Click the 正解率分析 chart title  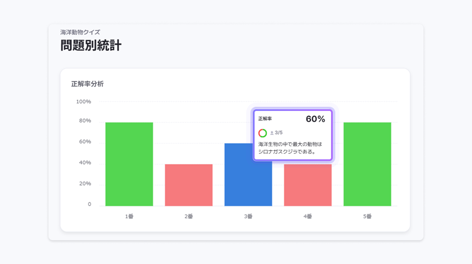[87, 84]
